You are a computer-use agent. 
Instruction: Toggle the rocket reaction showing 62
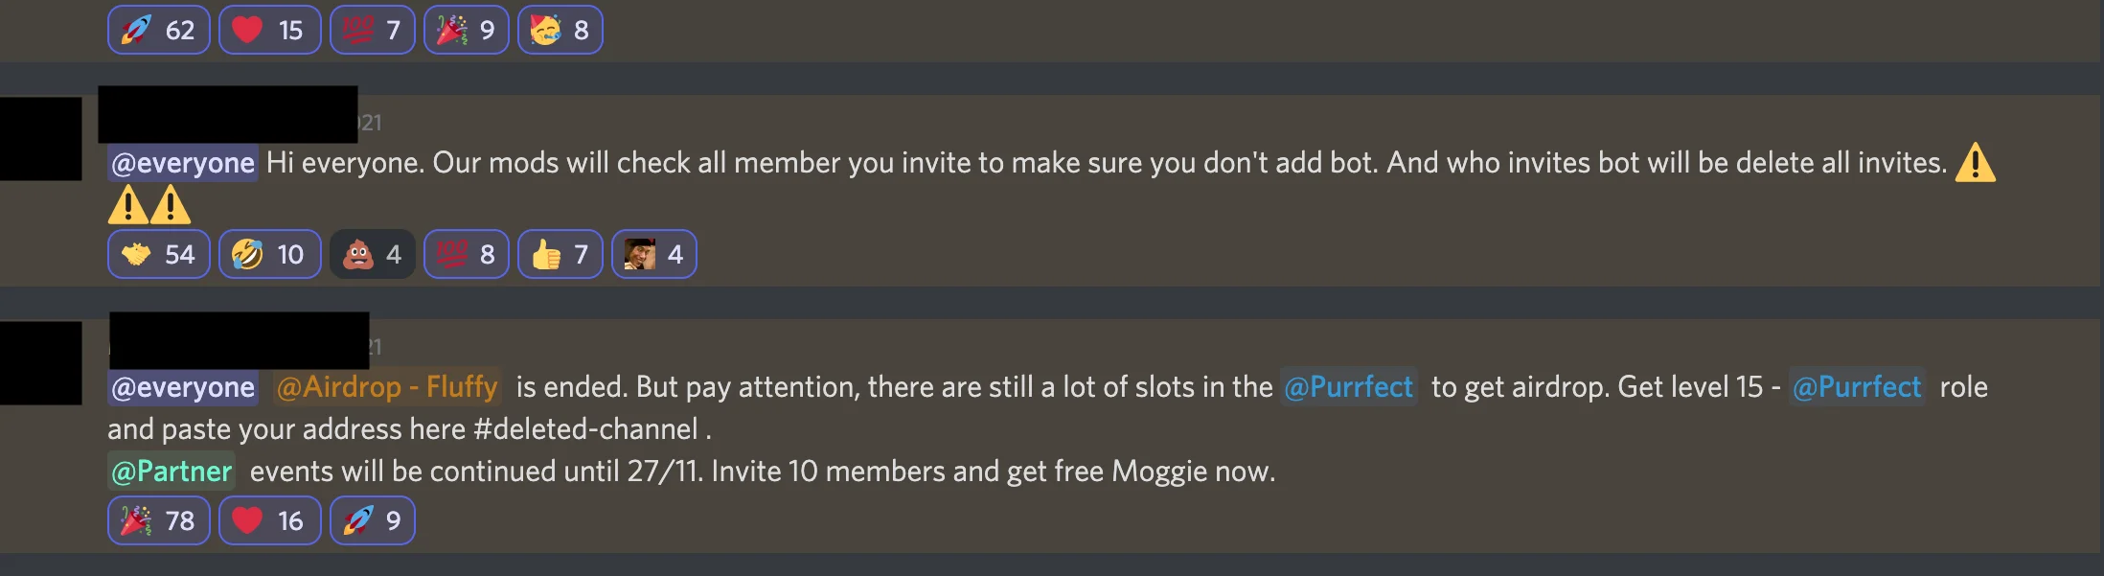158,30
